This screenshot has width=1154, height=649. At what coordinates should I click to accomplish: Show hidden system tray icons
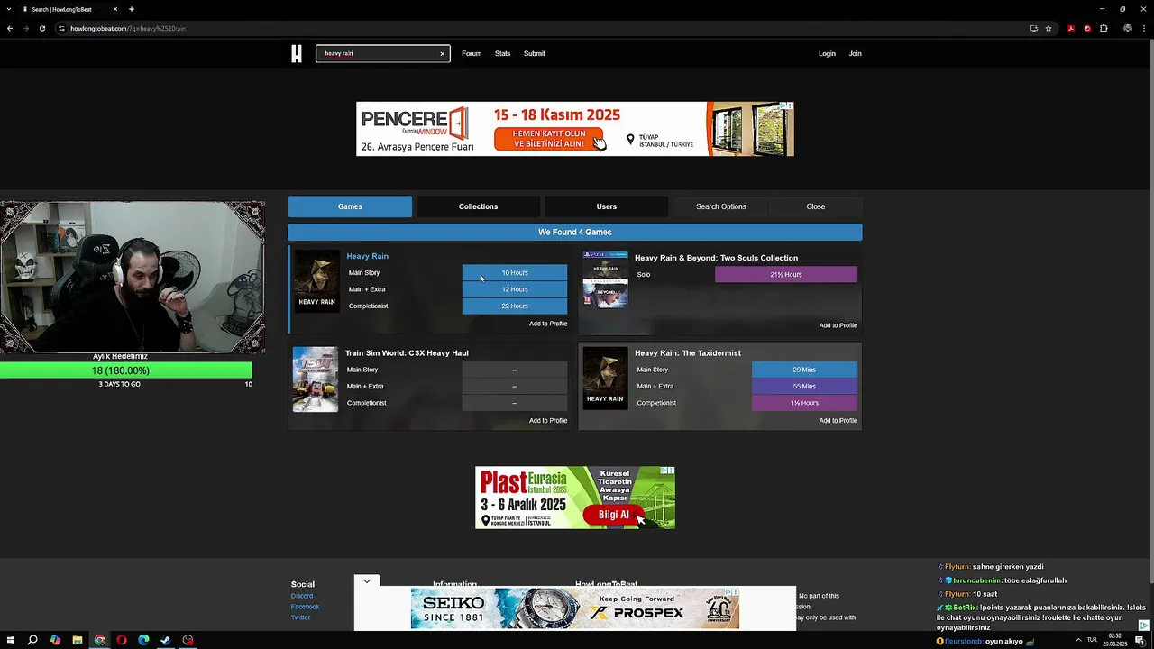1078,640
